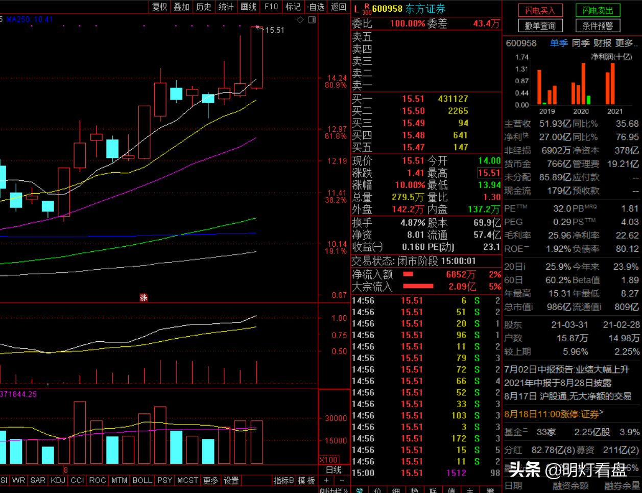Open the 财报 financial report tab
This screenshot has height=493, width=642.
click(x=603, y=43)
